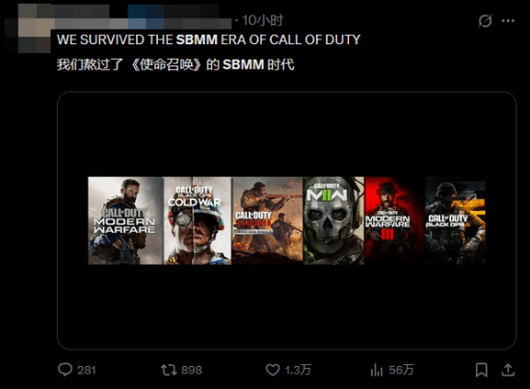Click the Black Ops Cold War cover
Screen dimensions: 530x389
tap(198, 220)
